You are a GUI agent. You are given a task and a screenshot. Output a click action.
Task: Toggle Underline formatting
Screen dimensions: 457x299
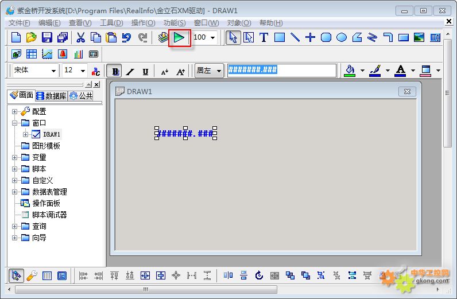click(145, 71)
